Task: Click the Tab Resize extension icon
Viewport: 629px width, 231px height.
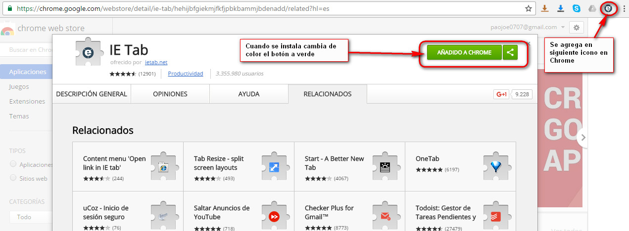Action: pos(274,167)
